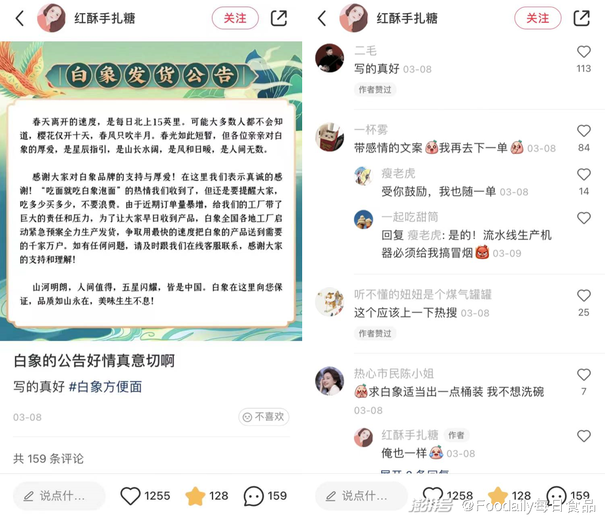Like 热心市民陈小姐's comment heart

[584, 374]
